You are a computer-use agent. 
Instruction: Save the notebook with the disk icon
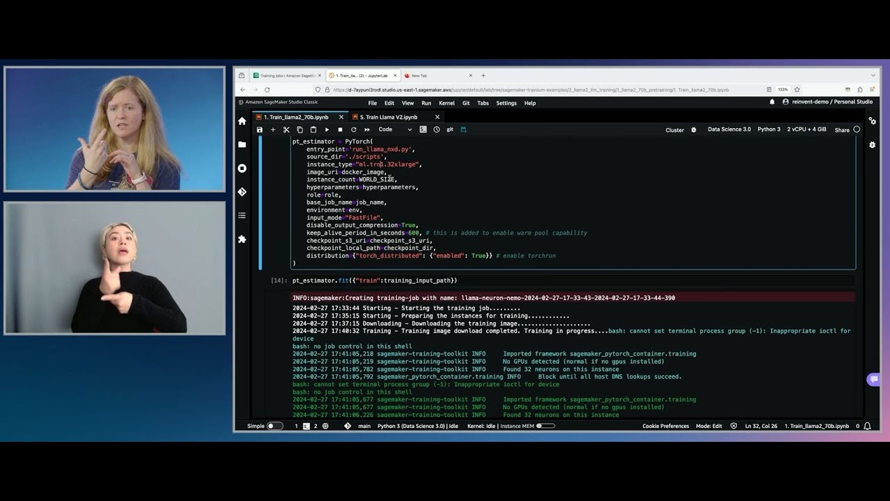(259, 129)
